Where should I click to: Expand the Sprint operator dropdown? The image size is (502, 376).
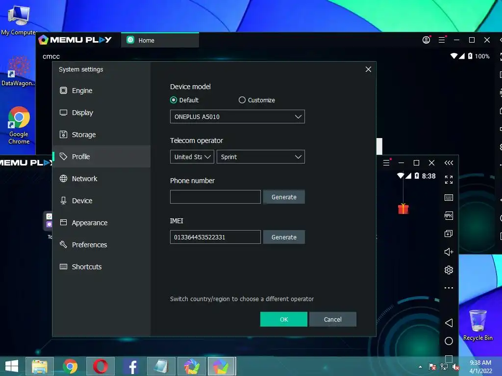point(261,157)
